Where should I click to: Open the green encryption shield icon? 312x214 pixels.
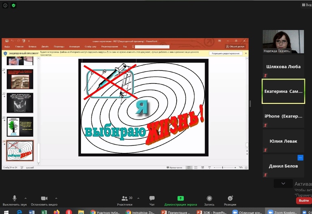click(13, 5)
